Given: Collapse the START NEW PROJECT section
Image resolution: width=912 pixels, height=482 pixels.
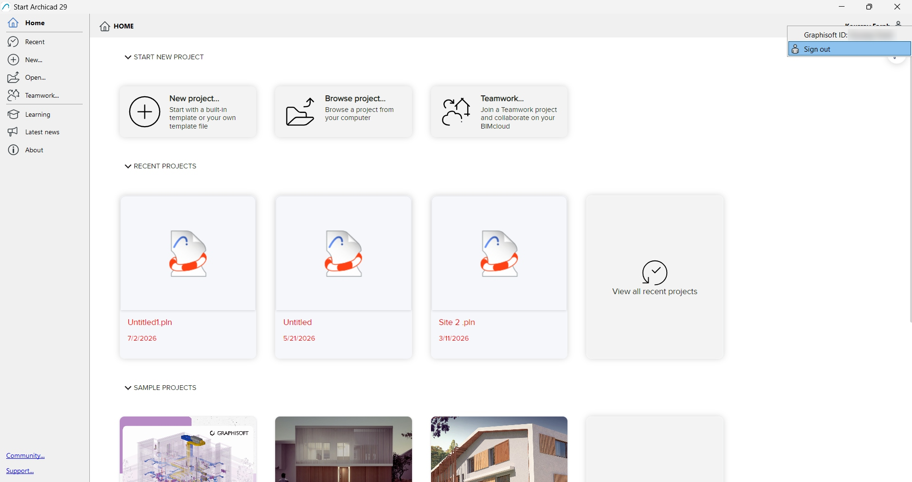Looking at the screenshot, I should point(127,57).
